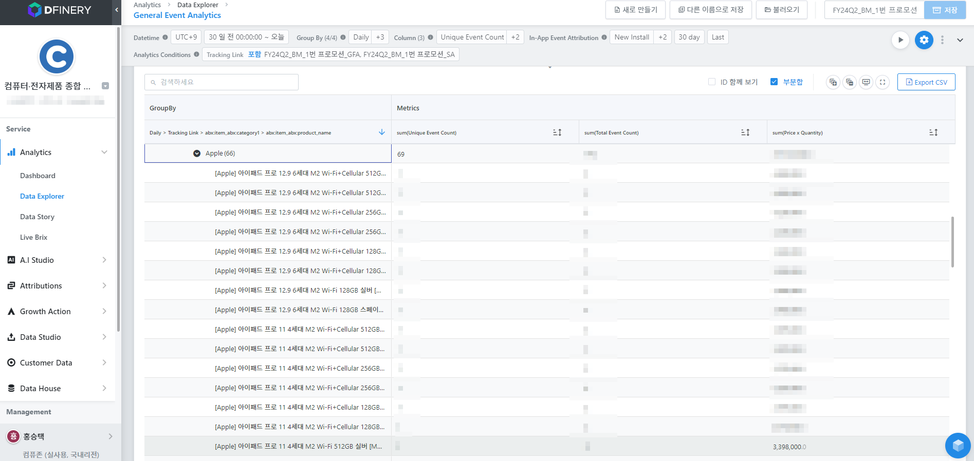This screenshot has width=974, height=461.
Task: Click the Datetime info icon
Action: pyautogui.click(x=165, y=37)
